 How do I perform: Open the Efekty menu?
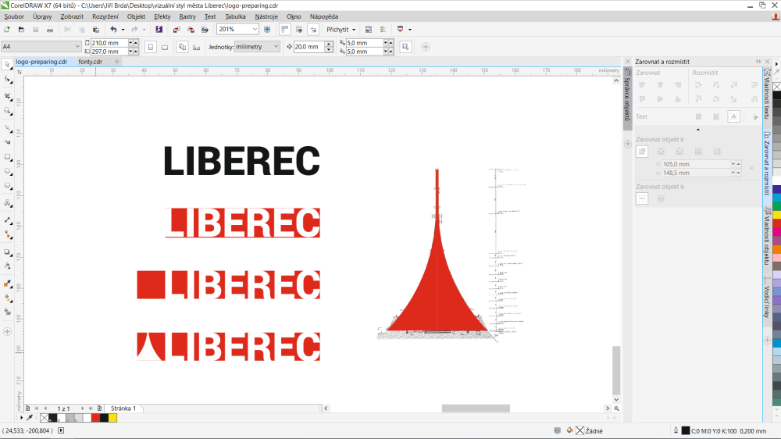[x=162, y=16]
